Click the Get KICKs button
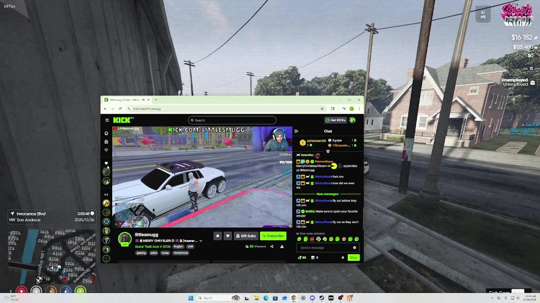Screen dimensions: 540x303 click(x=336, y=120)
